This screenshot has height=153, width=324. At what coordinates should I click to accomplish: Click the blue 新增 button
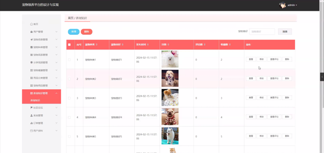pos(74,31)
